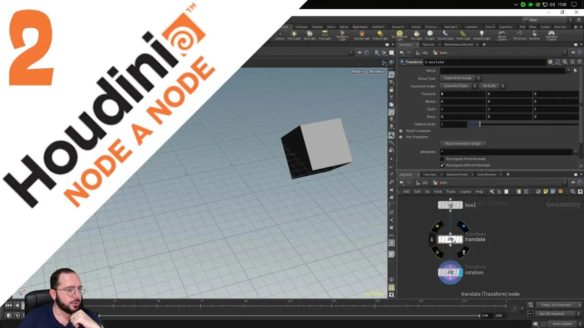Open the Group Type dropdown
The height and width of the screenshot is (328, 584).
[x=461, y=78]
